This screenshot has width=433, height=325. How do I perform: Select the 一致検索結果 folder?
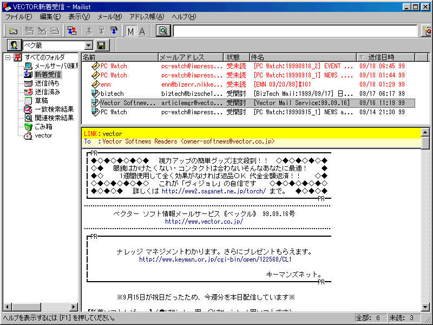click(54, 109)
